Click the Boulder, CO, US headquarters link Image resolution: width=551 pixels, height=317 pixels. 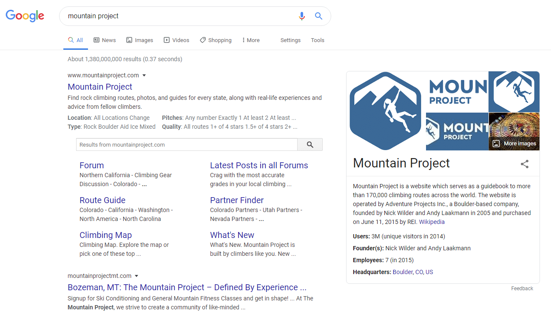413,272
